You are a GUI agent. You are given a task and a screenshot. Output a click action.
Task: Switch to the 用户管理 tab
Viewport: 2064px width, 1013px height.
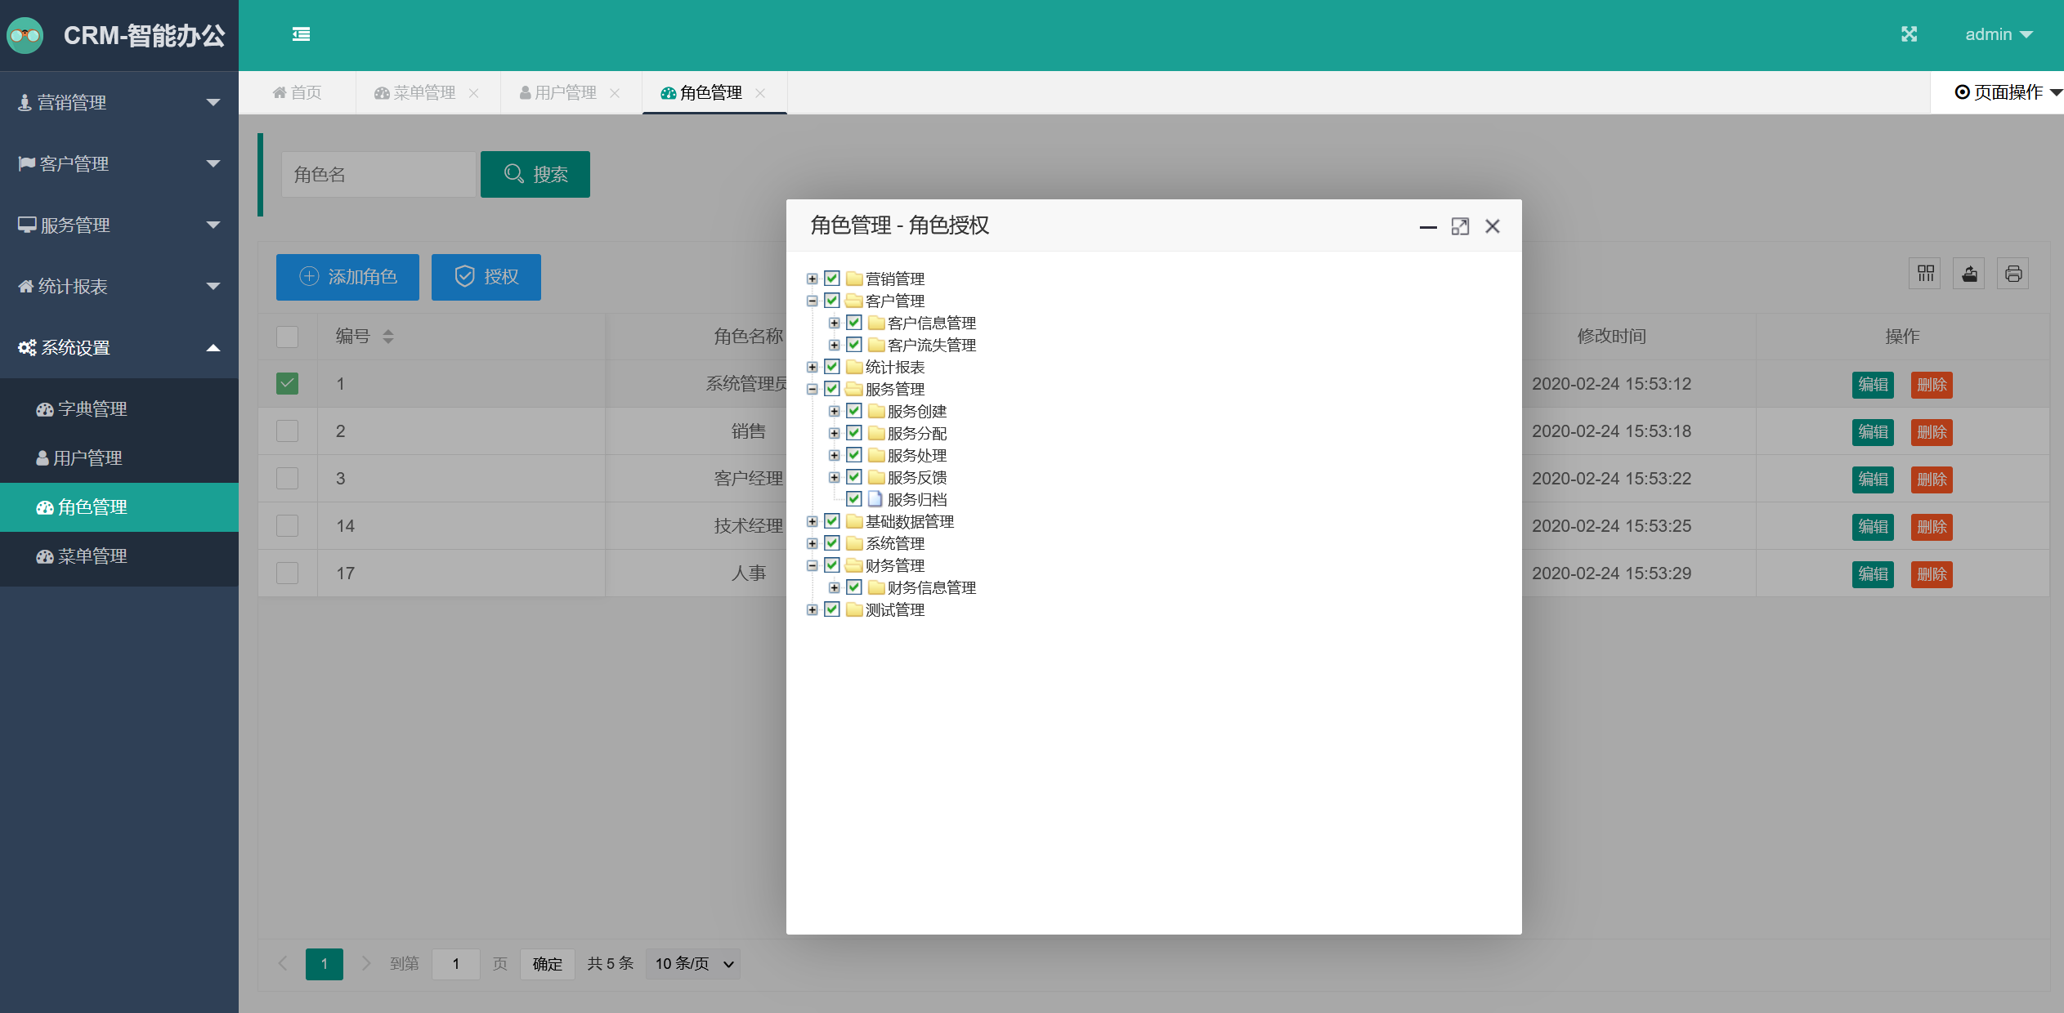coord(558,93)
